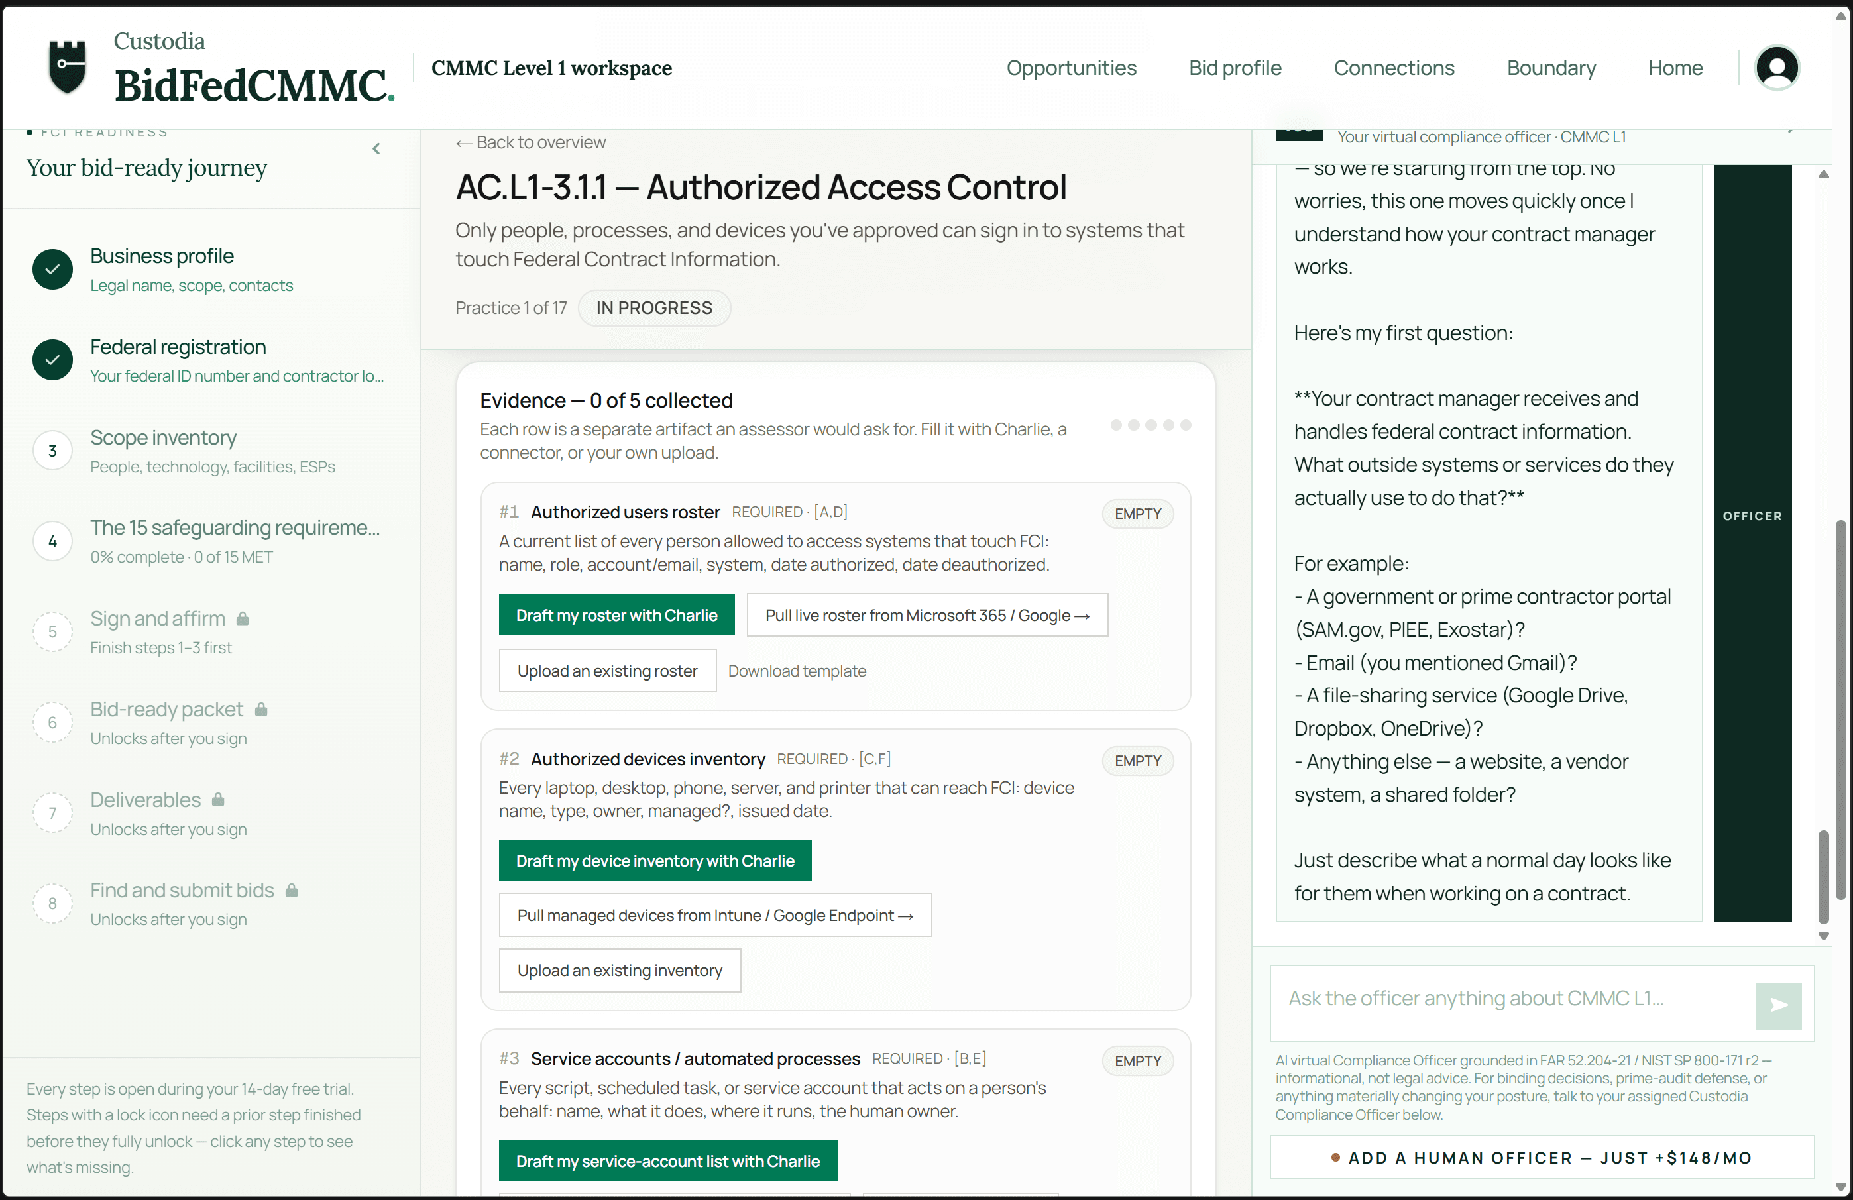Viewport: 1853px width, 1200px height.
Task: Open the Opportunities nav item
Action: pyautogui.click(x=1072, y=68)
